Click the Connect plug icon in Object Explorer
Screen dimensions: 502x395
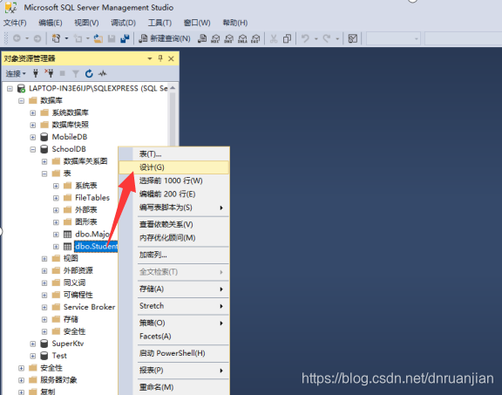(36, 74)
